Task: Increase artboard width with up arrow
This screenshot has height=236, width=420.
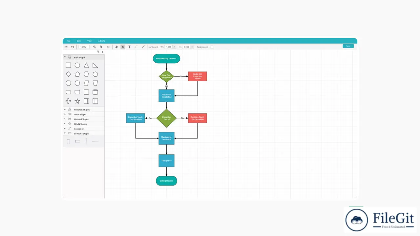Action: click(174, 46)
